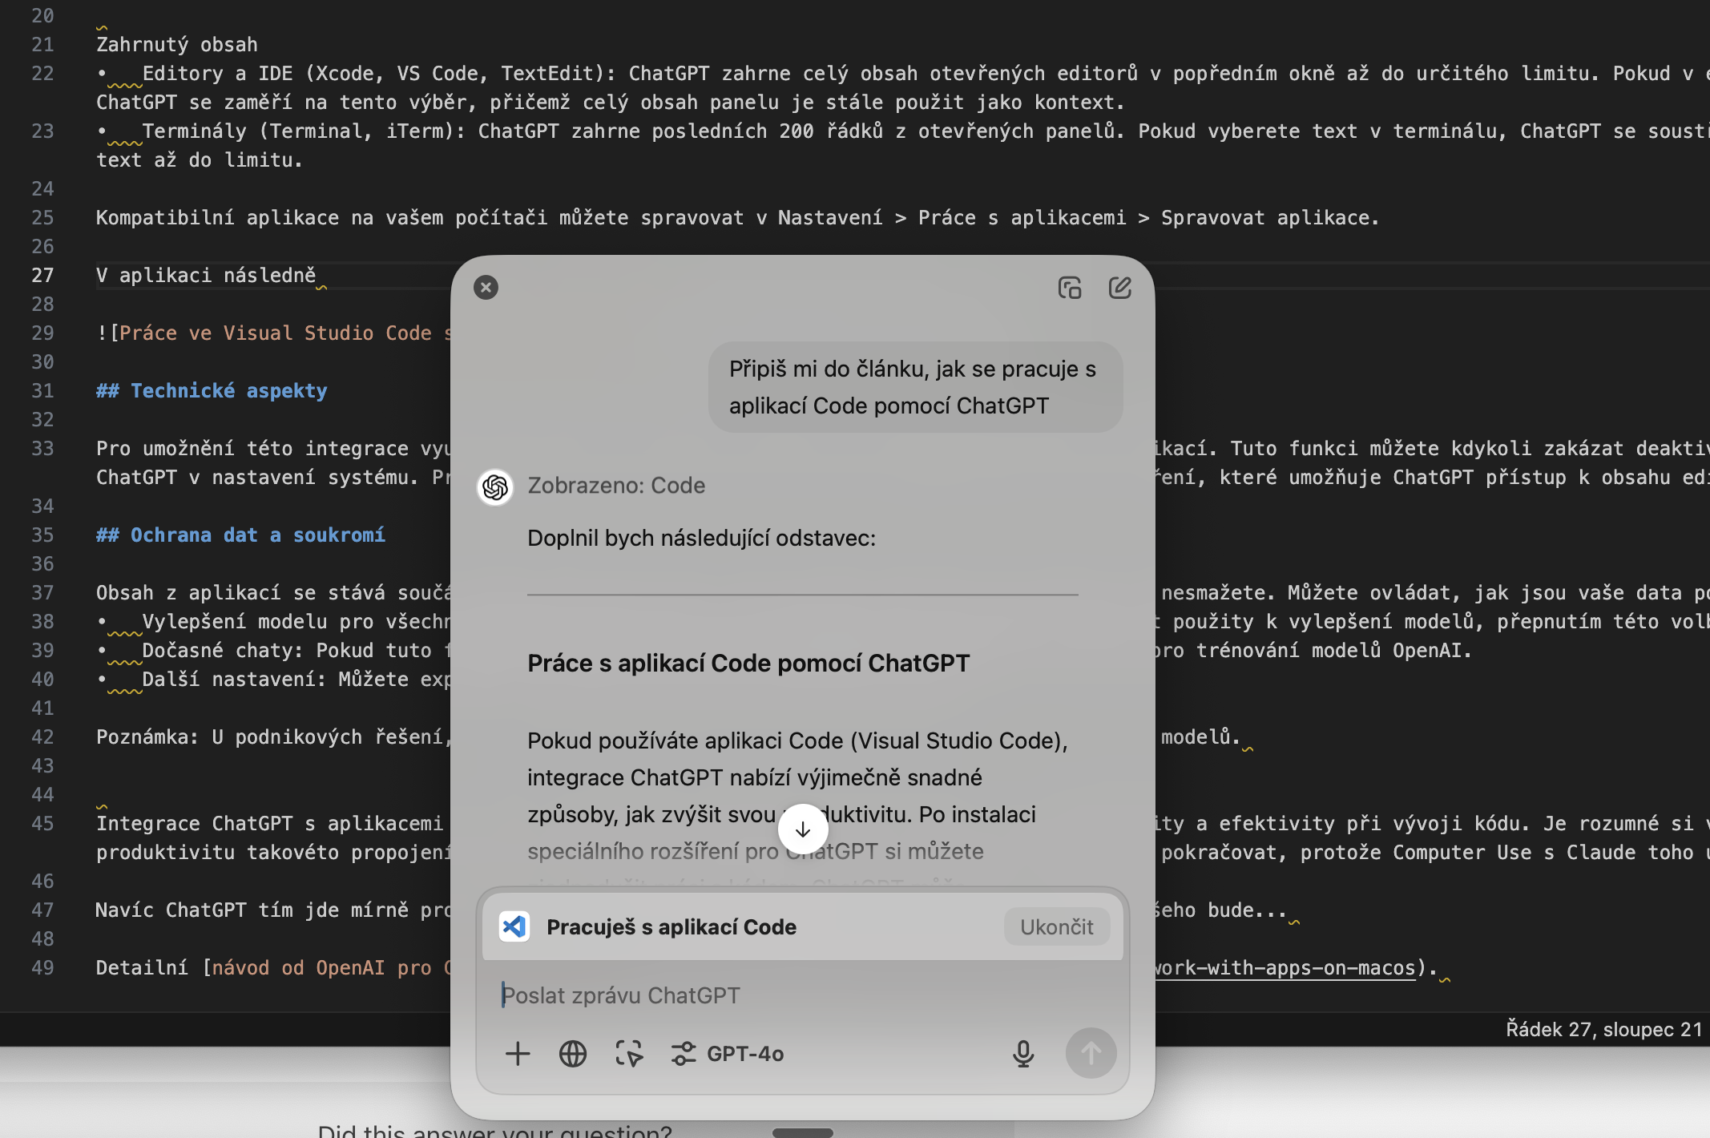Open the GPT-4o model selector
This screenshot has height=1138, width=1710.
(x=728, y=1054)
